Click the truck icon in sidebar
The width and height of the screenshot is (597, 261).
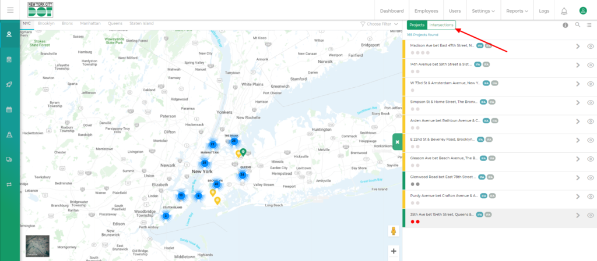(9, 159)
